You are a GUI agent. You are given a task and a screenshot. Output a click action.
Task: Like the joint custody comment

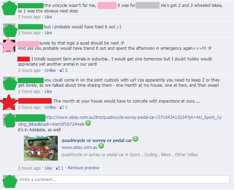[48, 92]
